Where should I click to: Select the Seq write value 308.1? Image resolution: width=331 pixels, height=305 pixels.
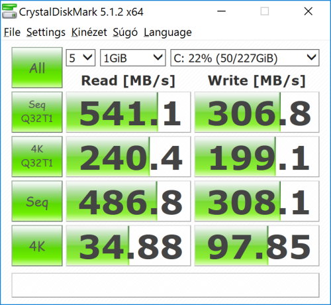pyautogui.click(x=257, y=201)
